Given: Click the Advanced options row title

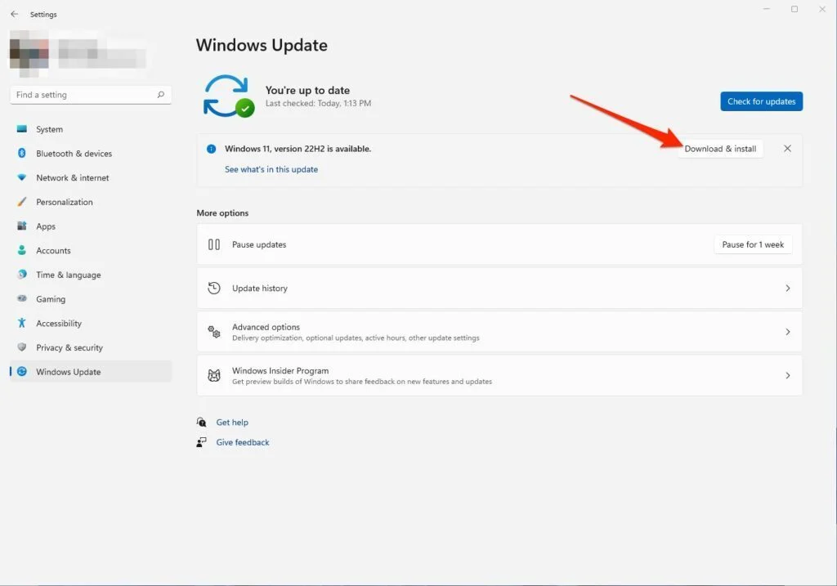Looking at the screenshot, I should click(x=266, y=327).
